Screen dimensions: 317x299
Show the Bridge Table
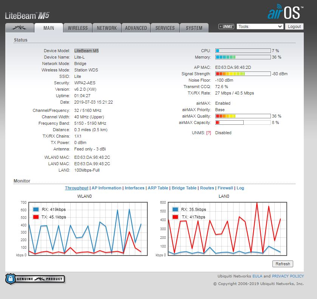click(184, 188)
